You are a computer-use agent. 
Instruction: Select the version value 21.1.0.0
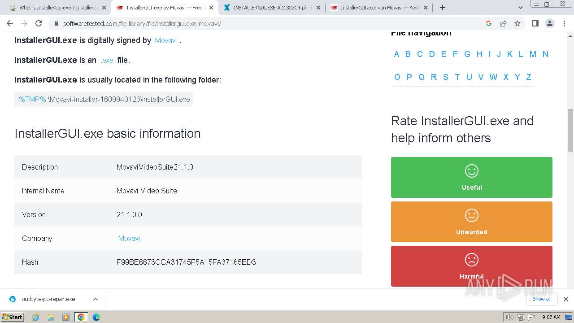coord(129,214)
